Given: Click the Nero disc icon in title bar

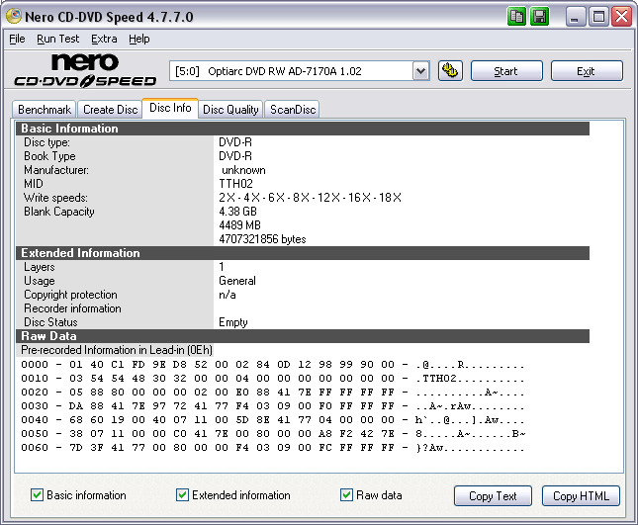Looking at the screenshot, I should tap(14, 16).
